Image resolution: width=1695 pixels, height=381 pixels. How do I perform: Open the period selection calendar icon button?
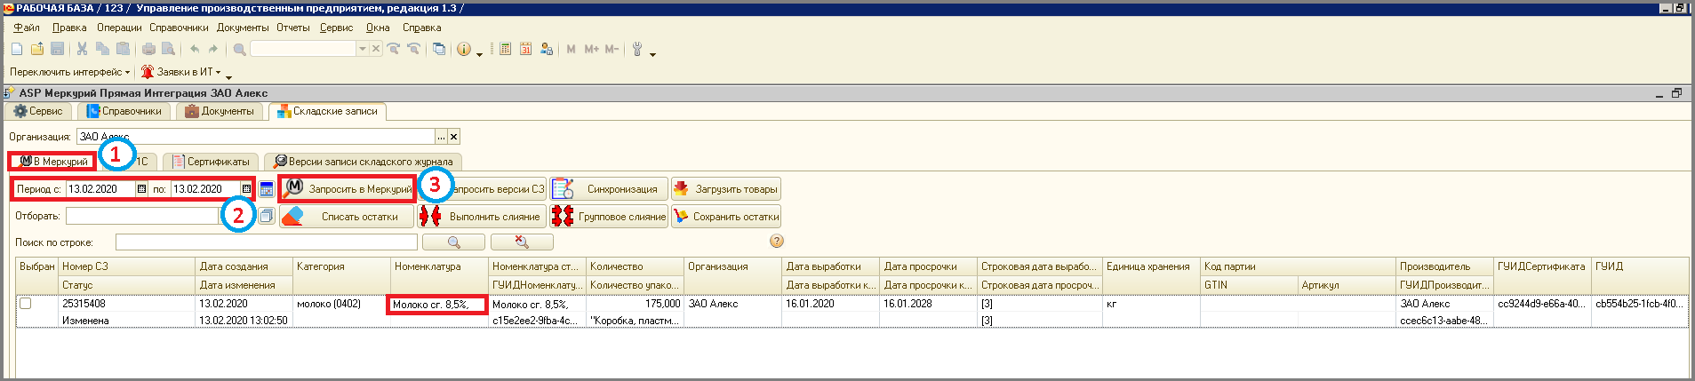(266, 189)
